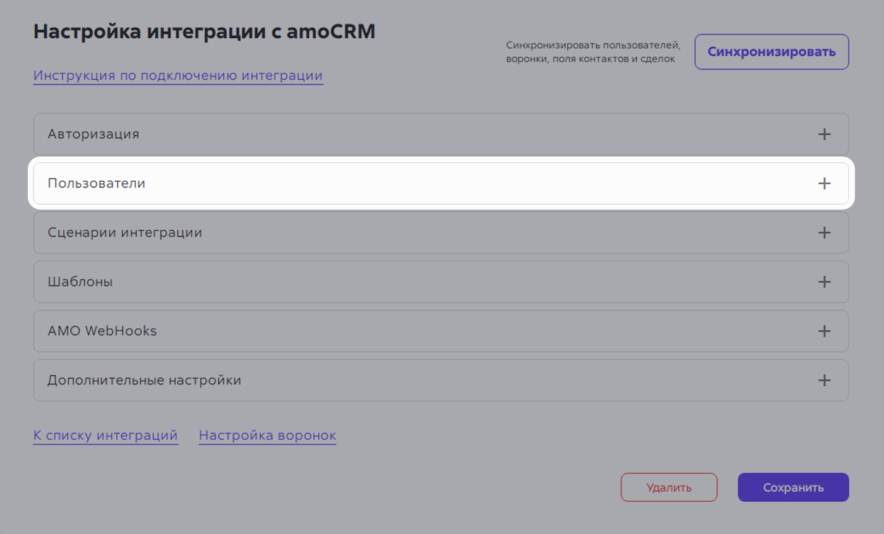Screen dimensions: 884x534
Task: Click the text Синхронизировать пользователей, воронки, поля контактов
Action: [594, 52]
